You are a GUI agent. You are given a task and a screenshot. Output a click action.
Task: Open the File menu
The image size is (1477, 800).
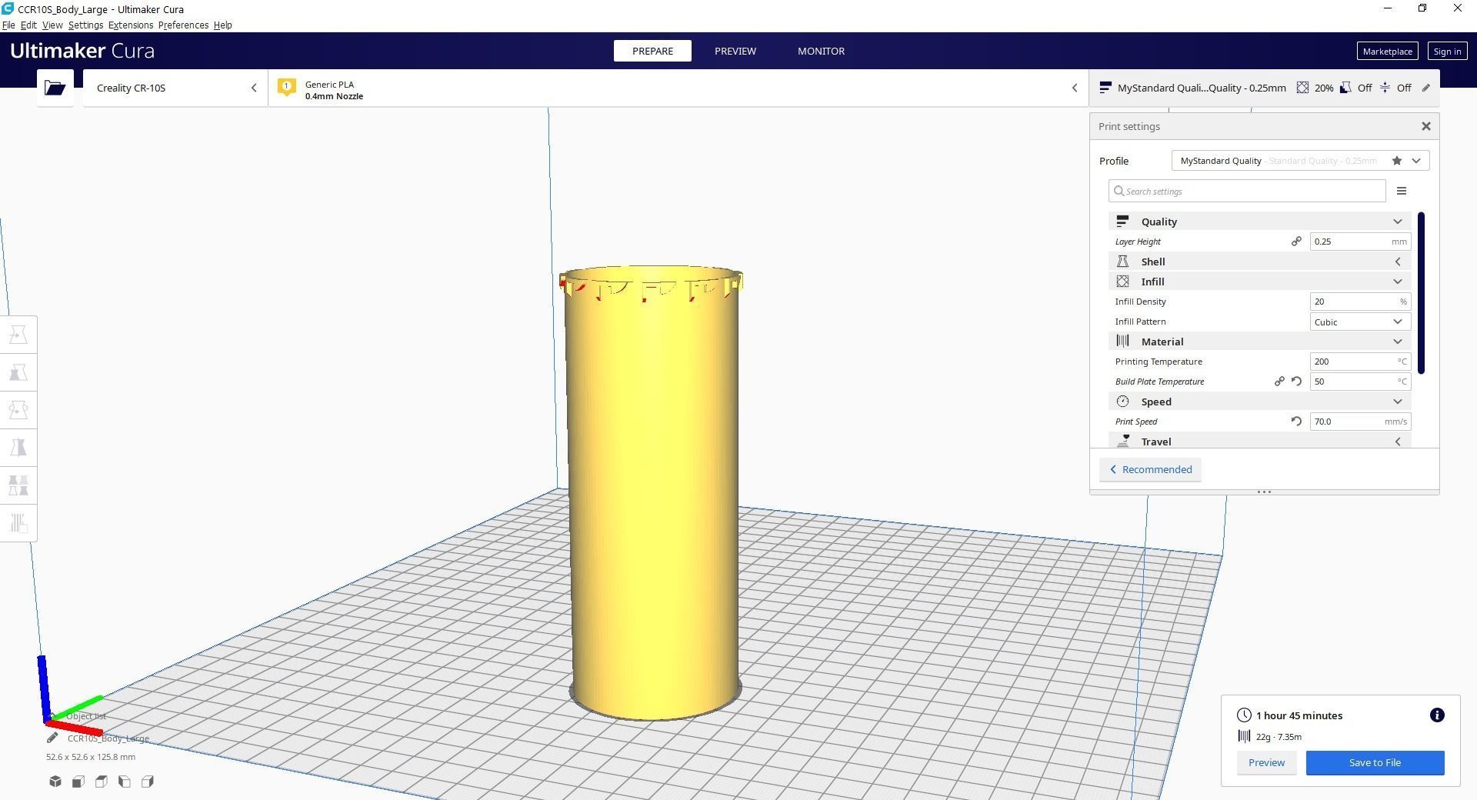[8, 25]
